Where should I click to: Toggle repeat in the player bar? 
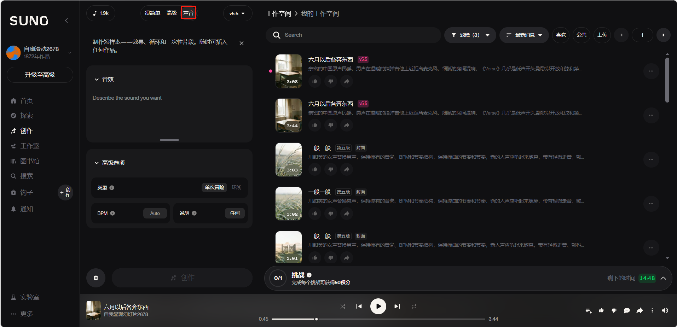pyautogui.click(x=414, y=306)
